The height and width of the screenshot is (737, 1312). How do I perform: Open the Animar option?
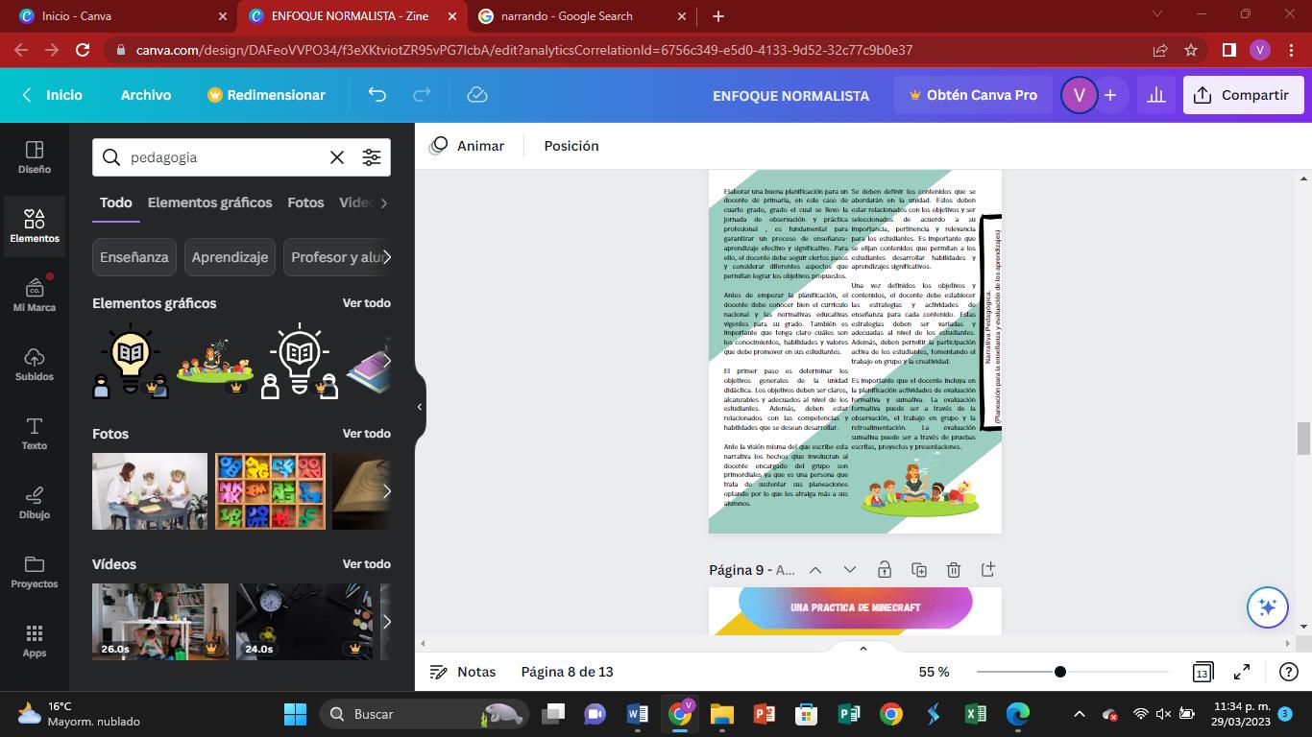467,146
